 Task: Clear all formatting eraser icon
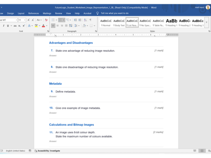pyautogui.click(x=46, y=20)
